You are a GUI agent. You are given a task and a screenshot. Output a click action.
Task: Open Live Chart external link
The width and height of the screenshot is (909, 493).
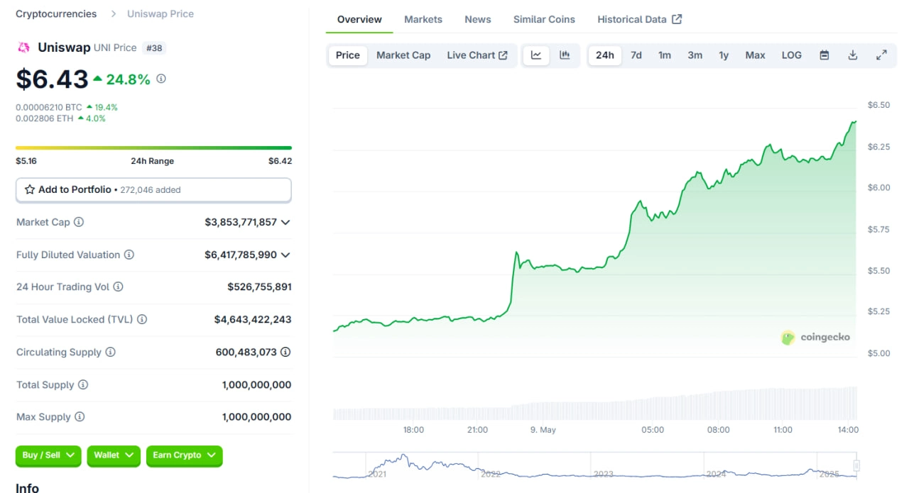(477, 55)
